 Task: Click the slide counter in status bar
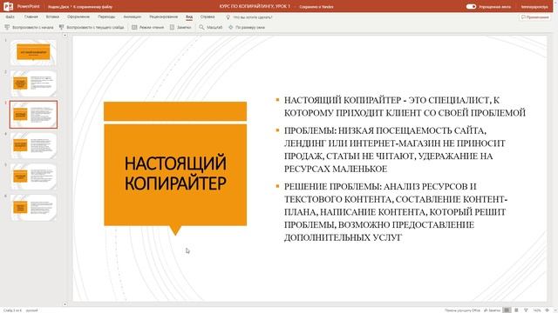point(12,310)
